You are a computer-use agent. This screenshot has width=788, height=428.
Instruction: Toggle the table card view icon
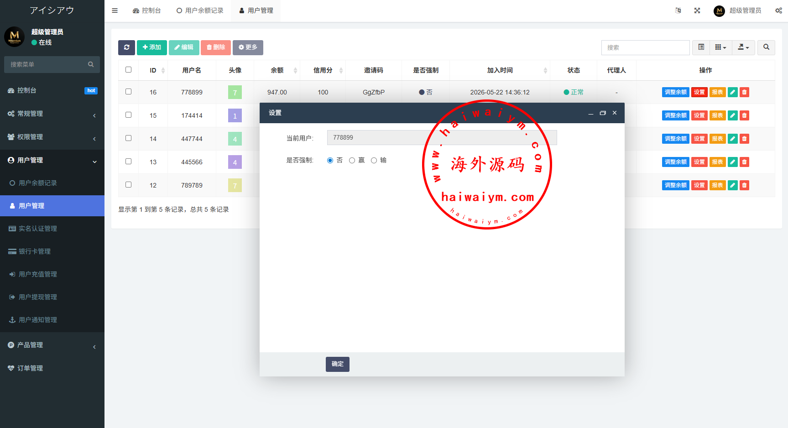point(701,47)
